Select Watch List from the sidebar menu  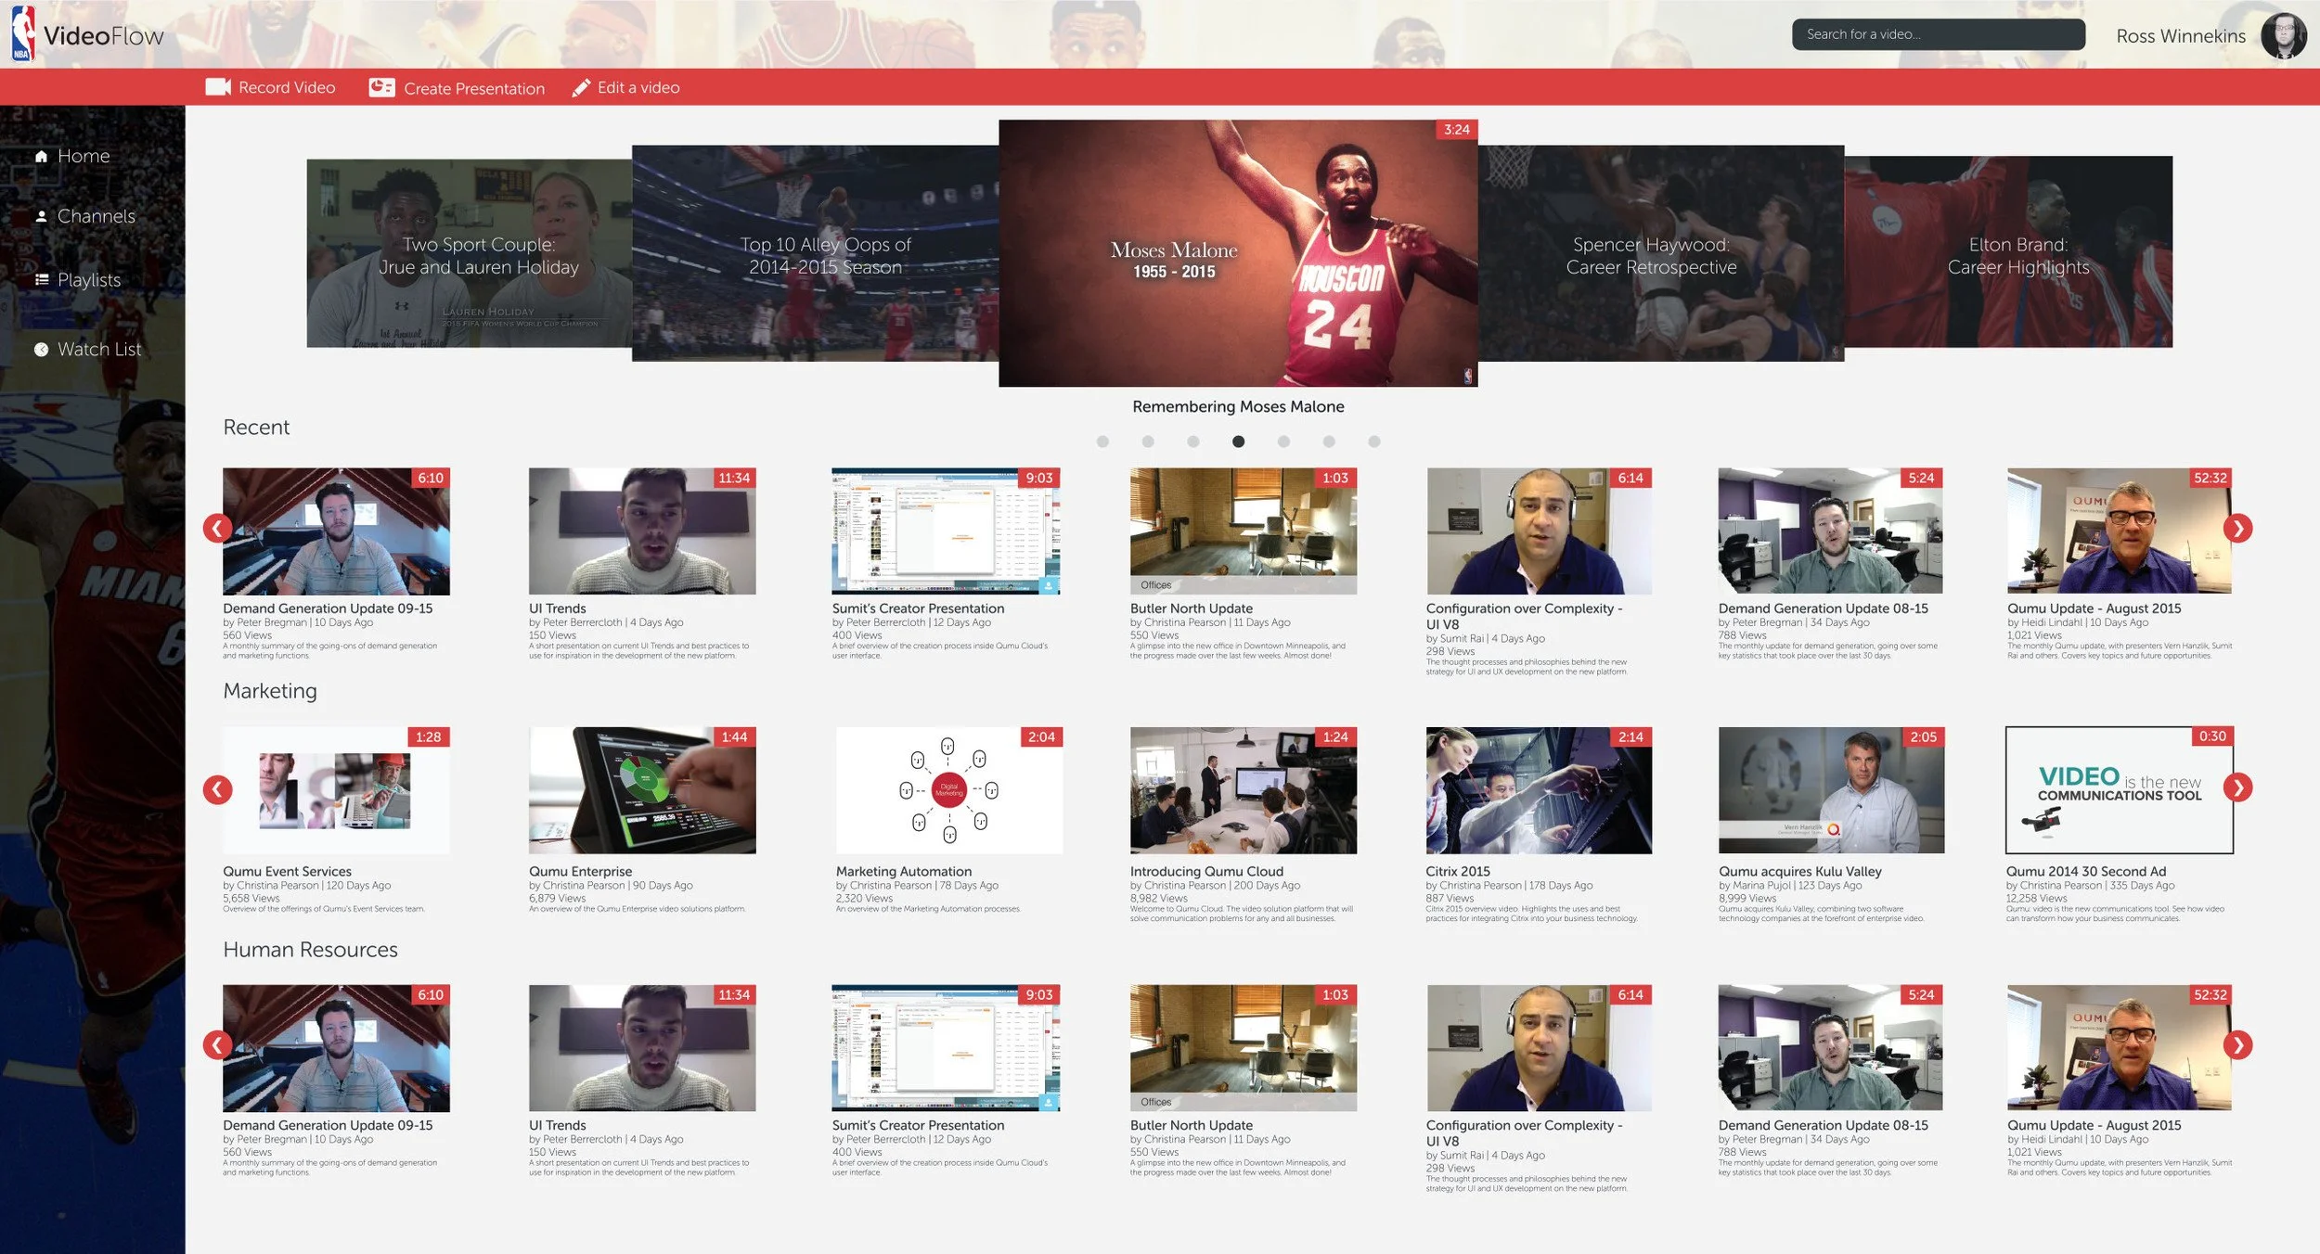tap(98, 349)
